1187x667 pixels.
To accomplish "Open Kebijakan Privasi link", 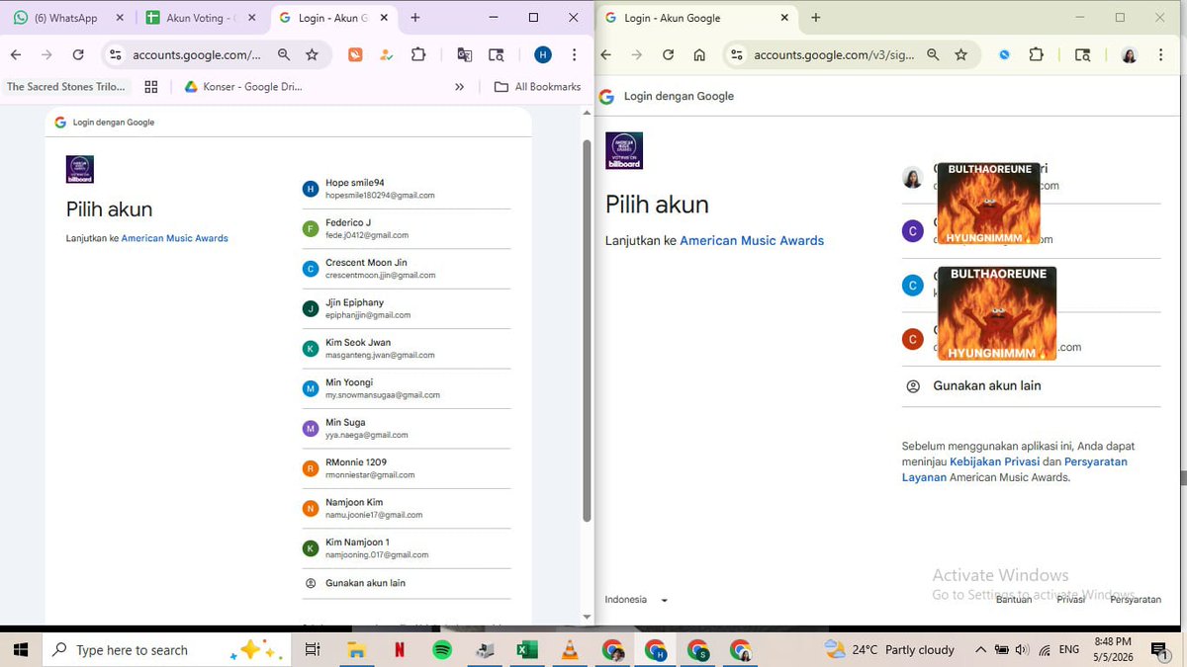I will (994, 461).
